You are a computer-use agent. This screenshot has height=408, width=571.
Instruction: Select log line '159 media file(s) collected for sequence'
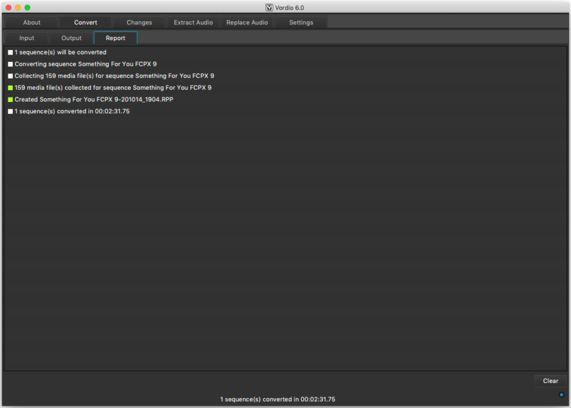113,88
